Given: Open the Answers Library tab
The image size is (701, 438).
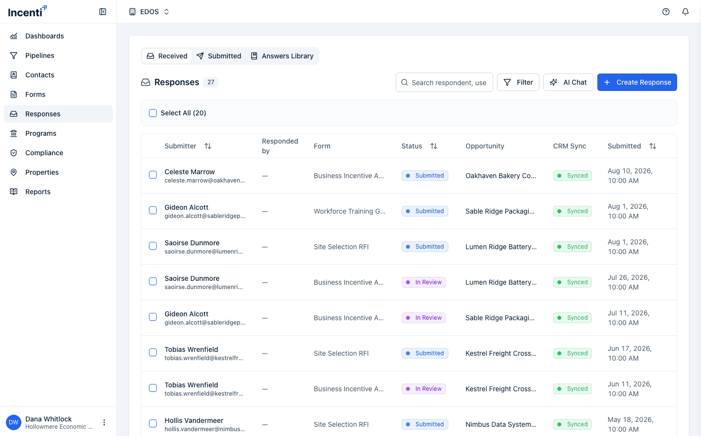Looking at the screenshot, I should (x=282, y=56).
